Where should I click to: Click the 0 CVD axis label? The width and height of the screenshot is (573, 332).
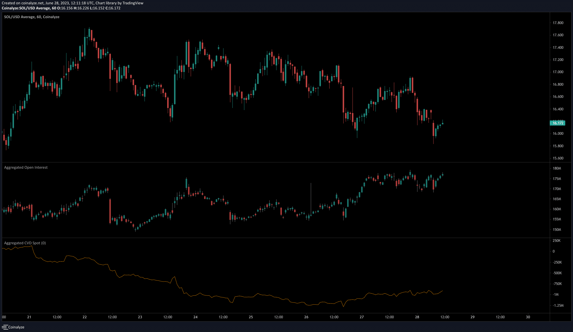pyautogui.click(x=554, y=251)
